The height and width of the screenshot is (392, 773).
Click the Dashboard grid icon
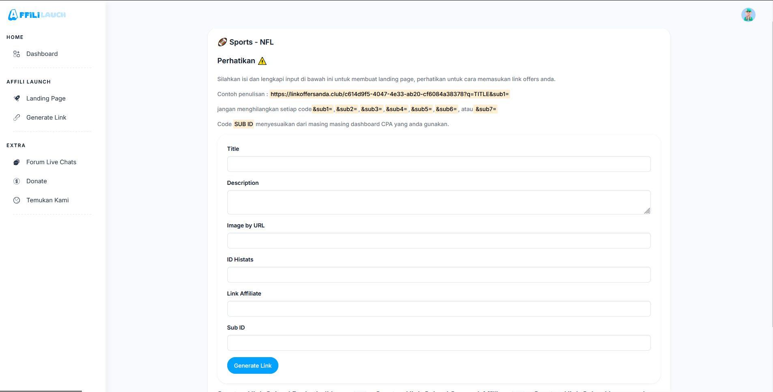tap(17, 54)
